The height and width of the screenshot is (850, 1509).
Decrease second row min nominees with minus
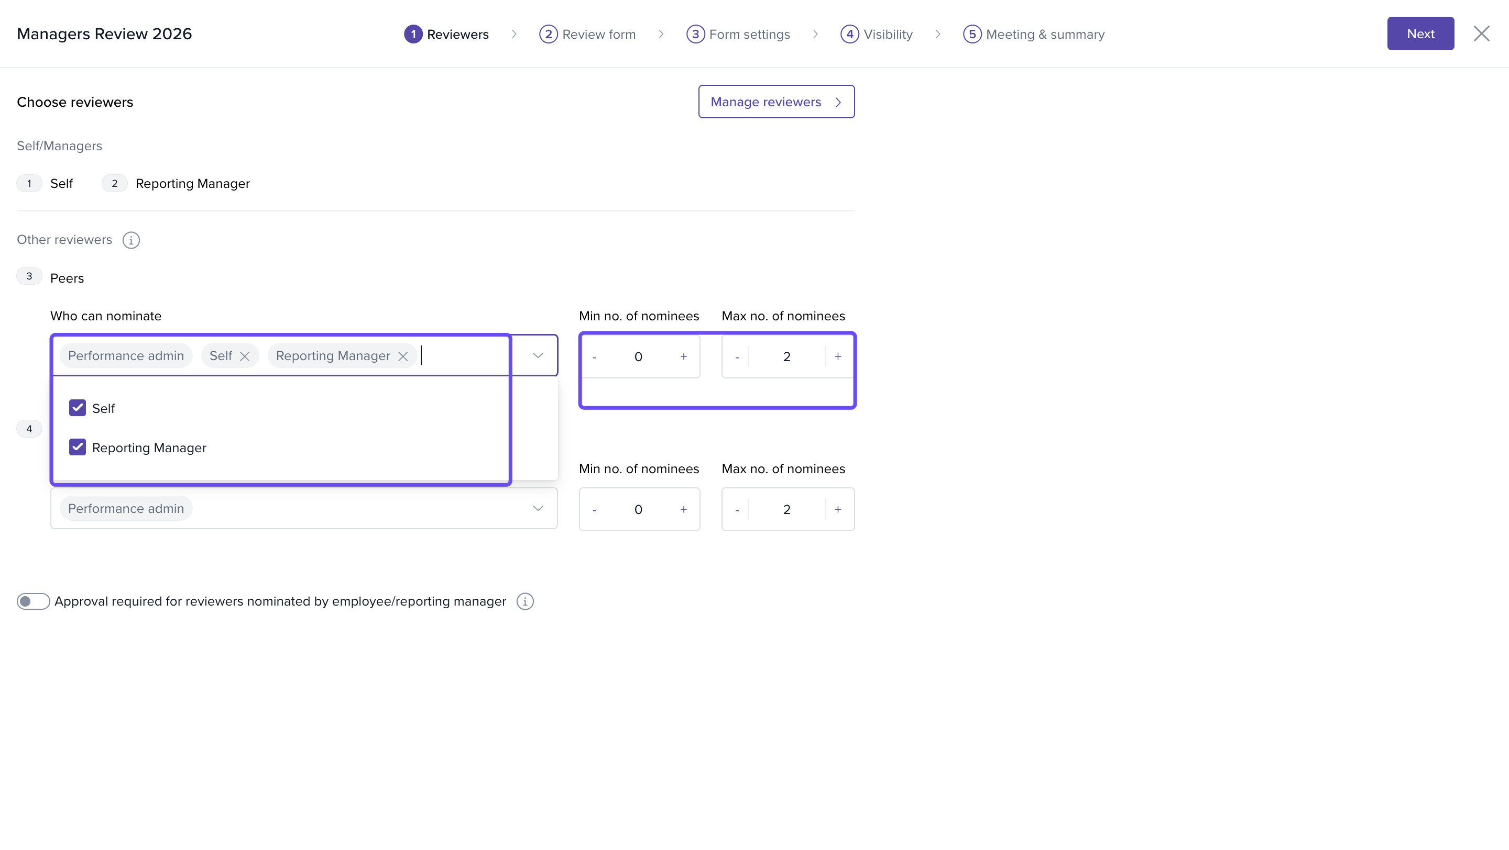pos(595,510)
